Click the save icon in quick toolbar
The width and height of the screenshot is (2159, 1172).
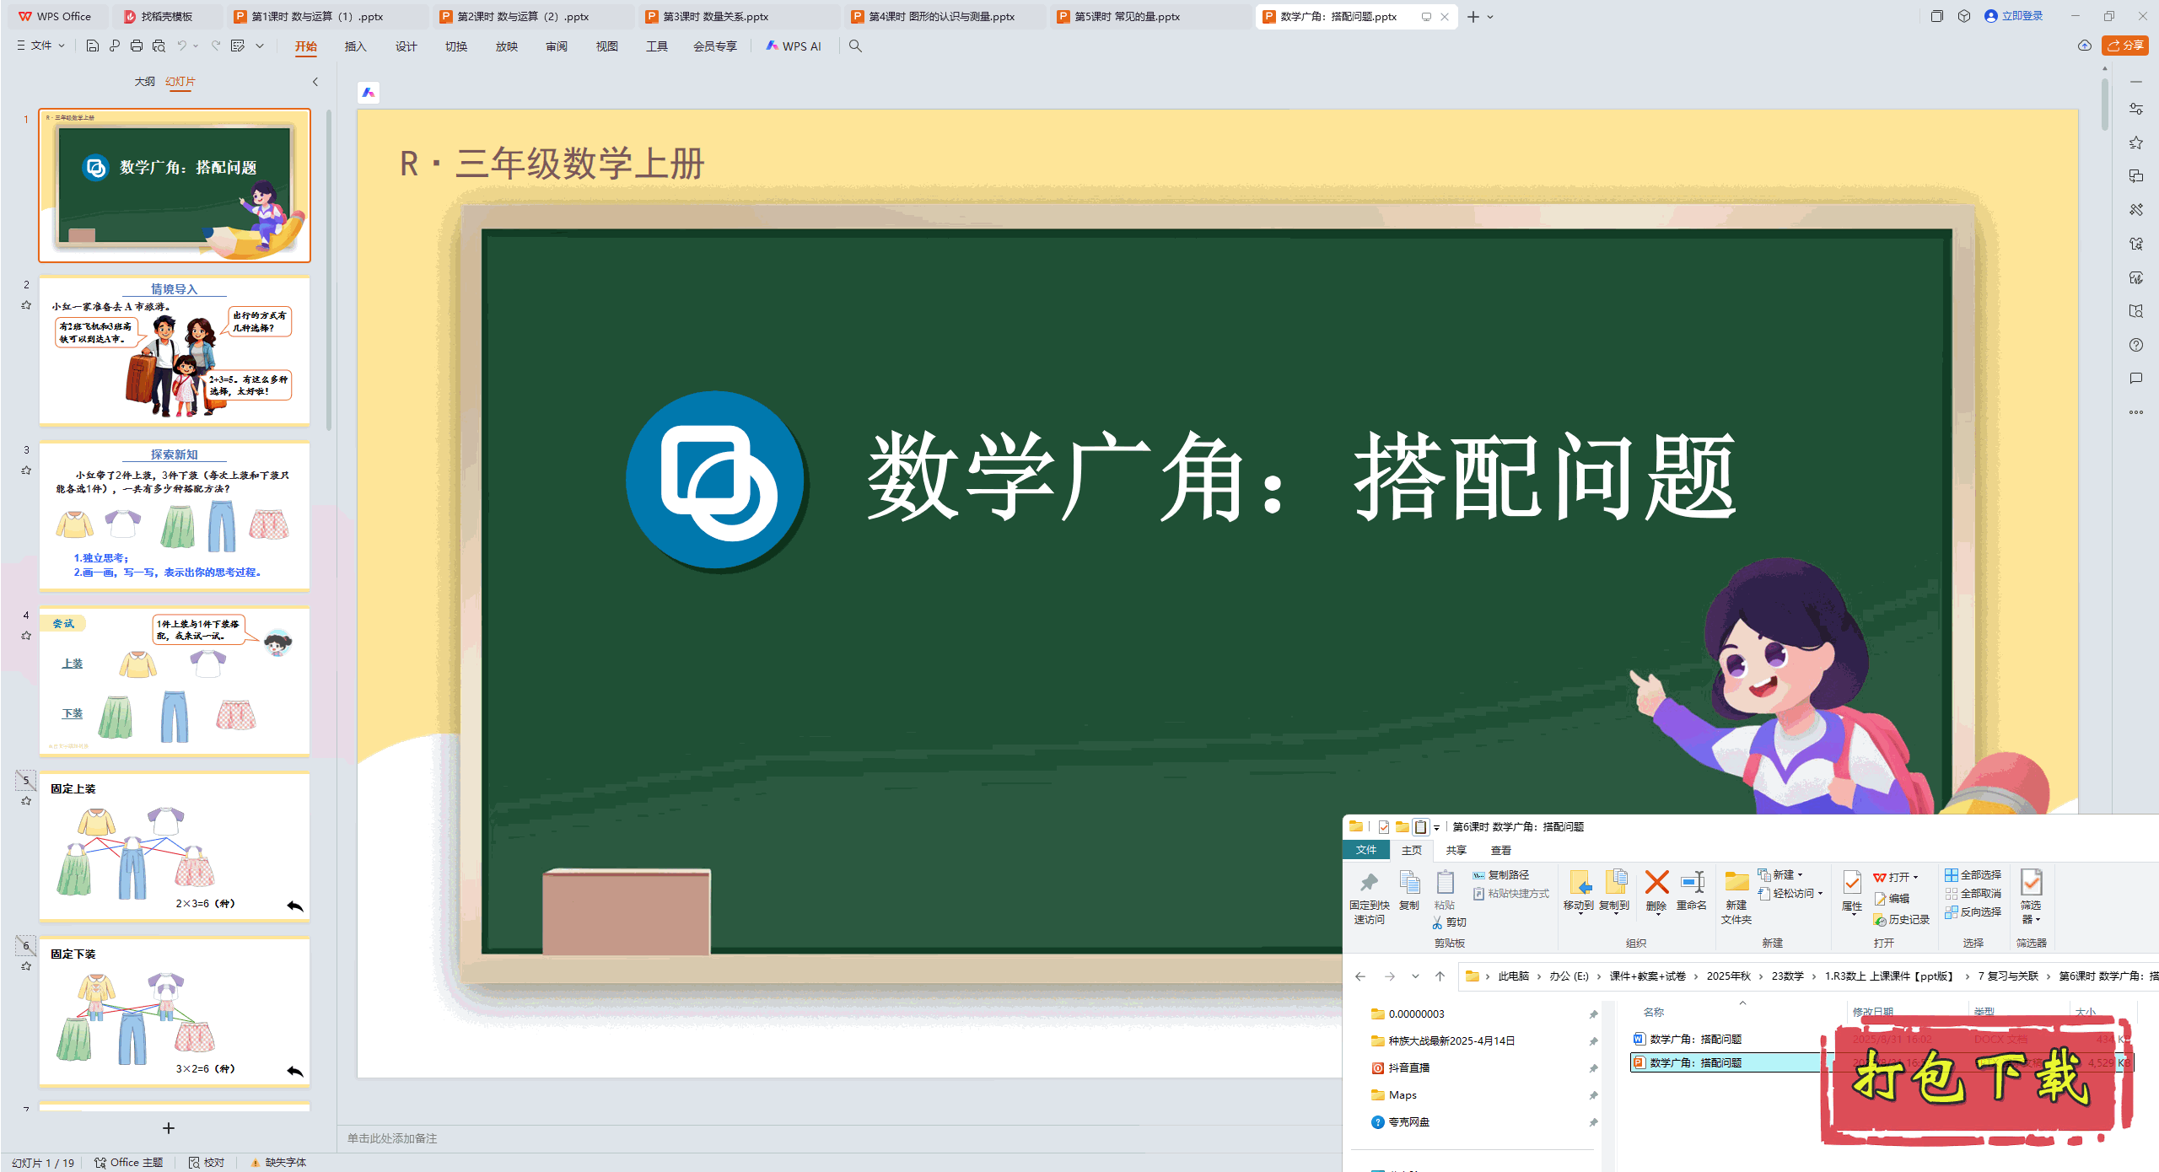pos(93,46)
